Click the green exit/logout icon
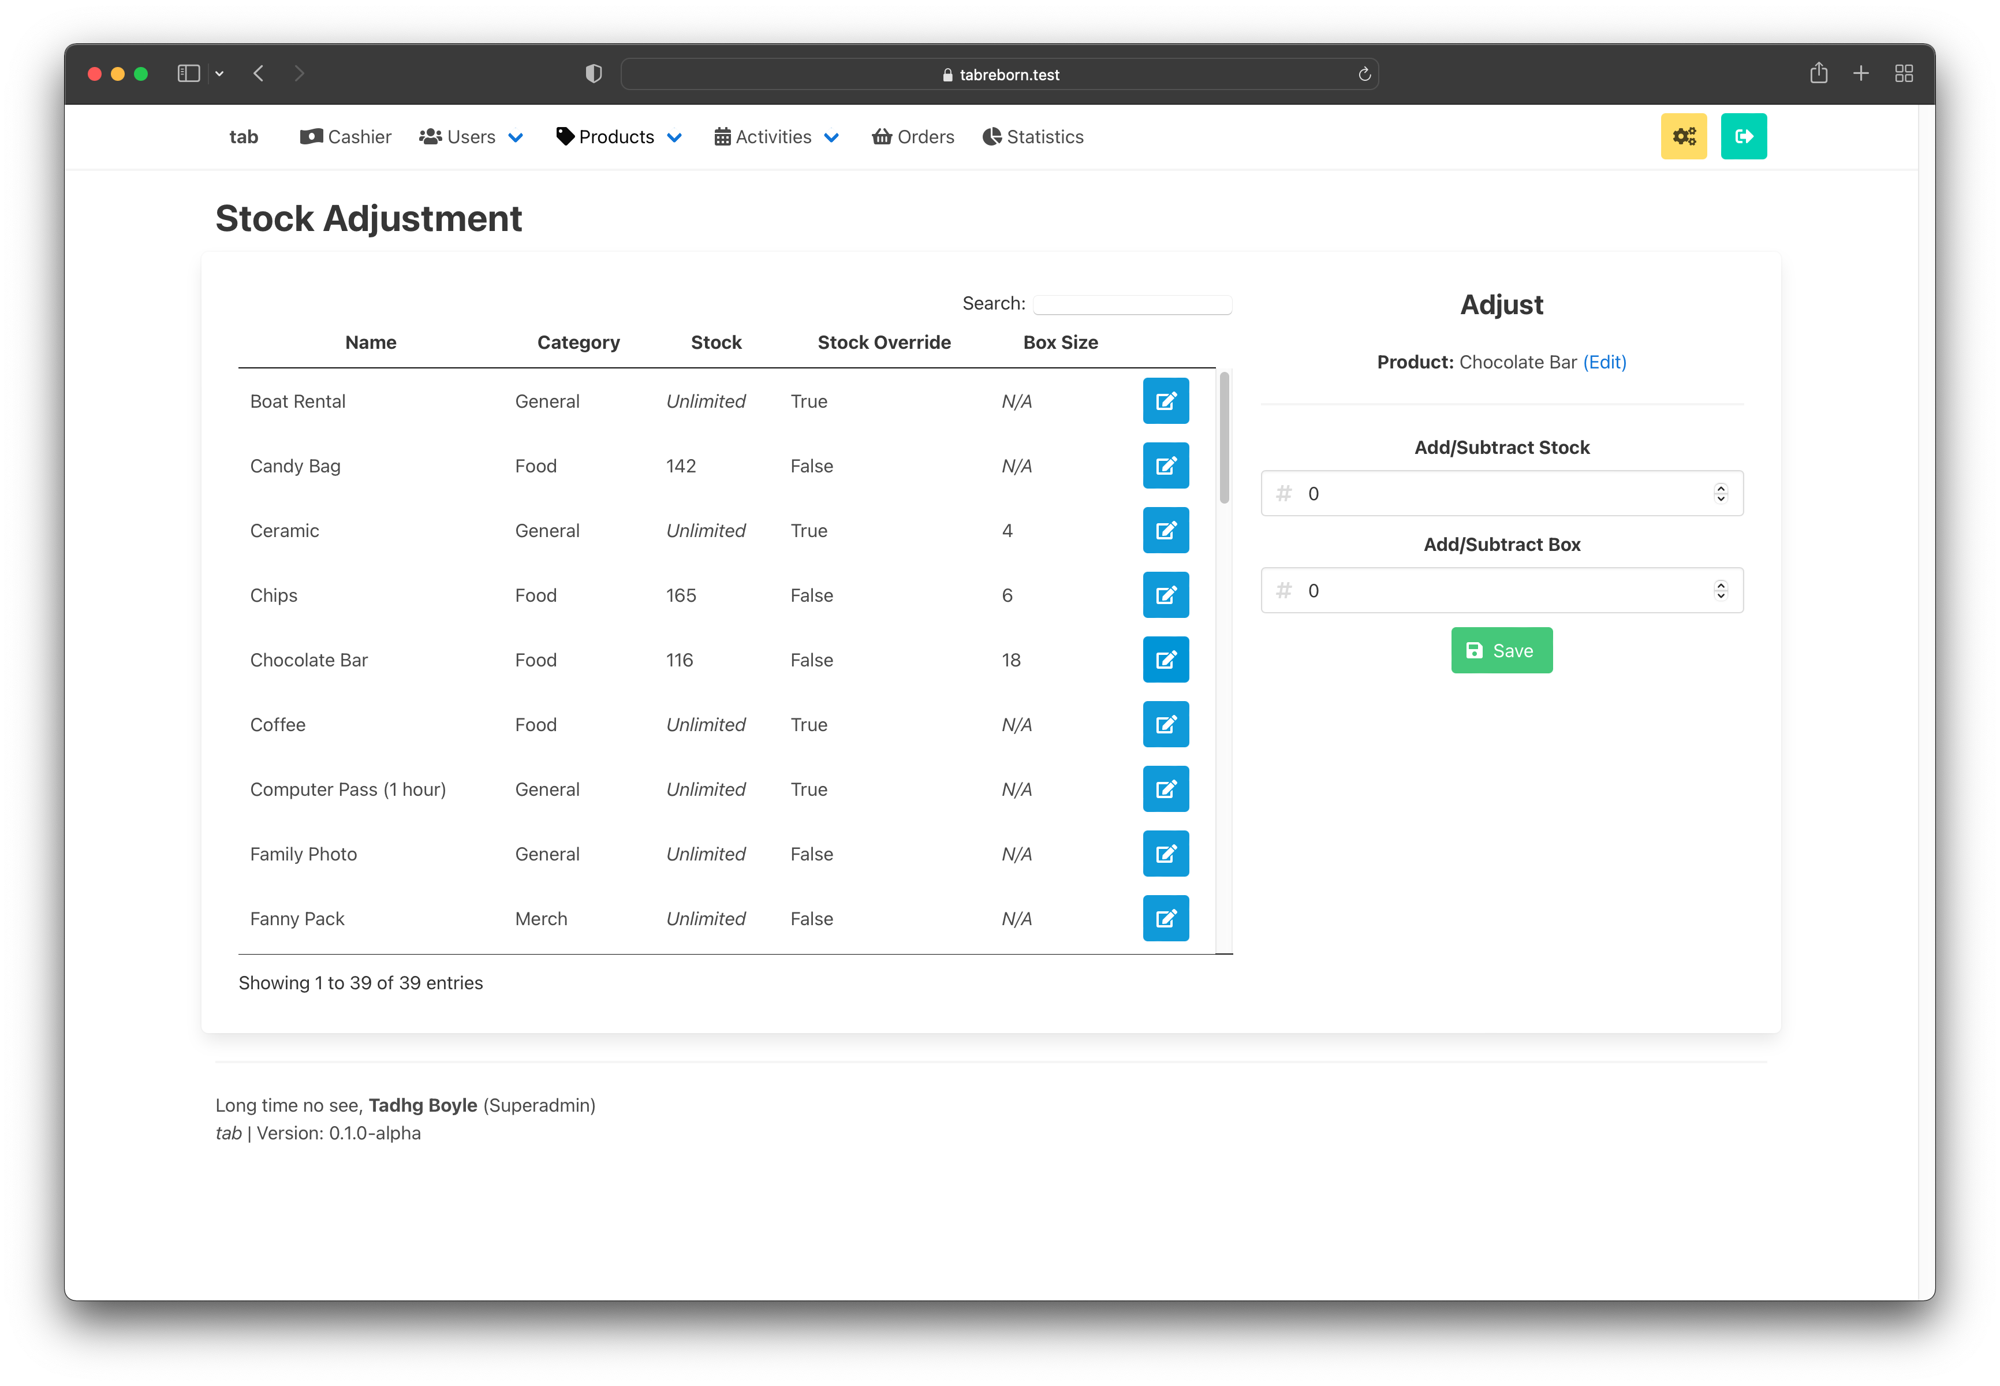Image resolution: width=2000 pixels, height=1386 pixels. tap(1742, 137)
